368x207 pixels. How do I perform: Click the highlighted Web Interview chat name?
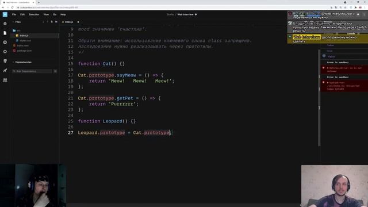point(306,37)
